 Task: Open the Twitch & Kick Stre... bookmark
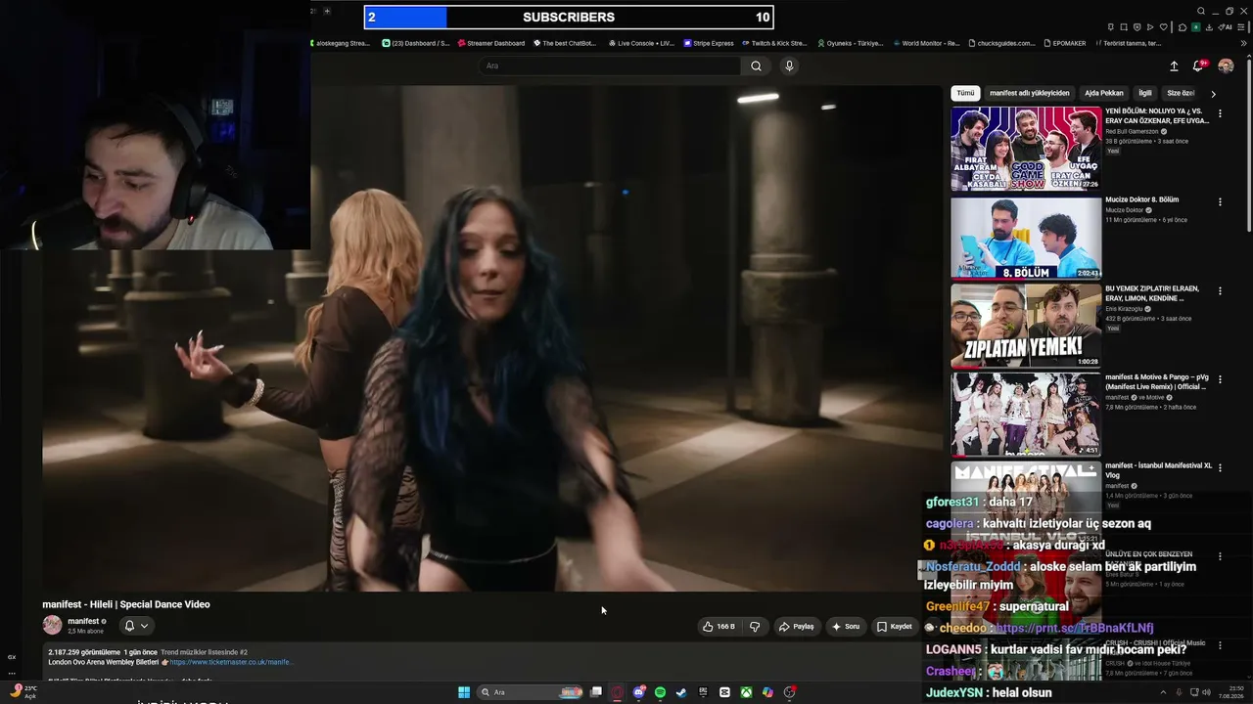775,43
